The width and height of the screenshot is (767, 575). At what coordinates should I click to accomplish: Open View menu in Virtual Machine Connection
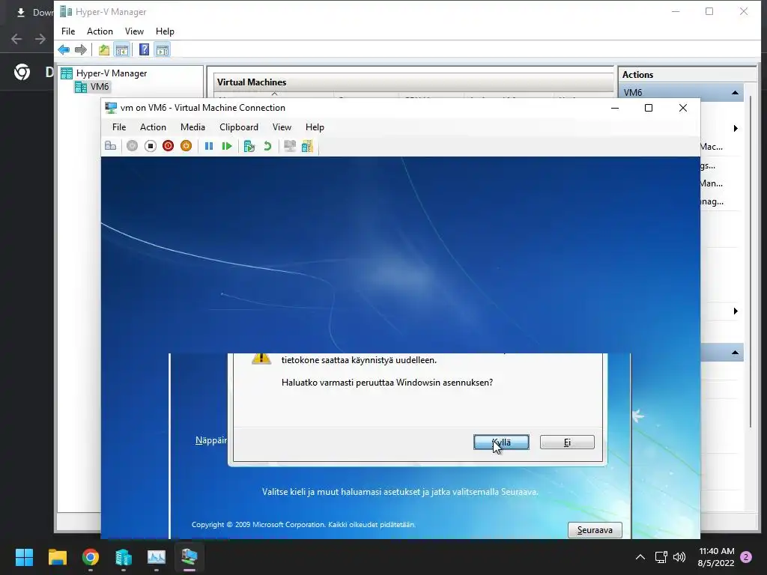(x=282, y=127)
